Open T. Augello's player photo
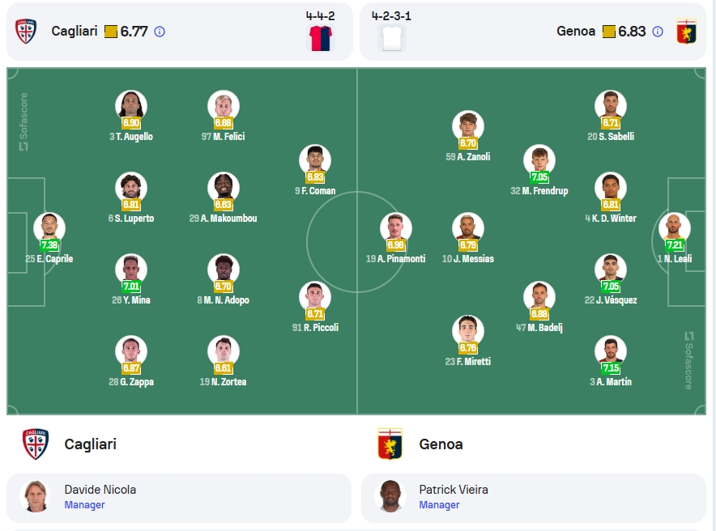 coord(131,106)
